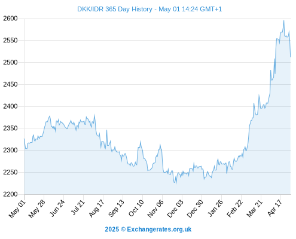This screenshot has width=296, height=239.
Task: Click the Dec 03 axis label
Action: click(x=175, y=209)
